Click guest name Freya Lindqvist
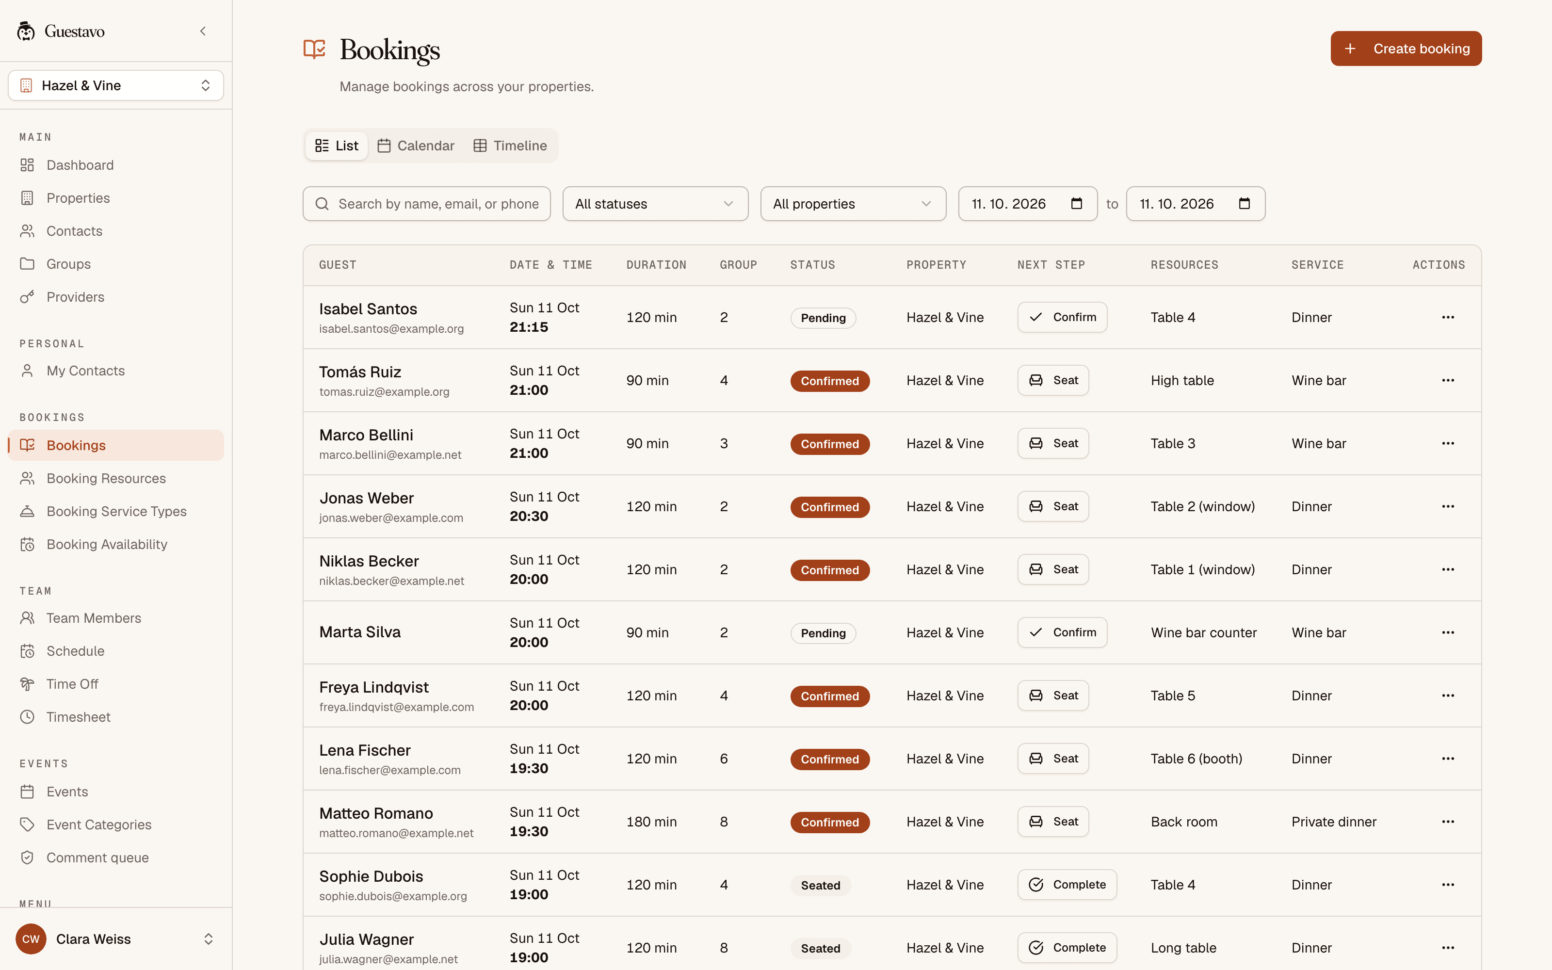Image resolution: width=1552 pixels, height=970 pixels. click(x=374, y=687)
